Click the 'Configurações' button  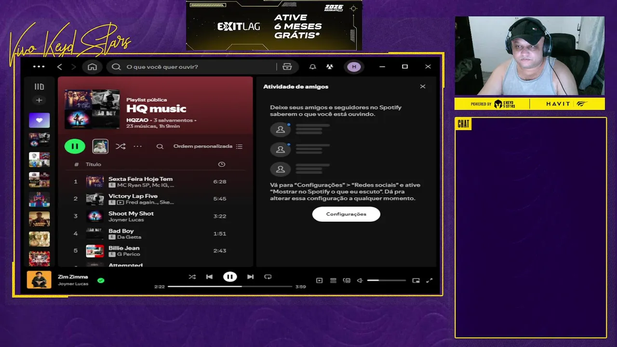(x=346, y=214)
